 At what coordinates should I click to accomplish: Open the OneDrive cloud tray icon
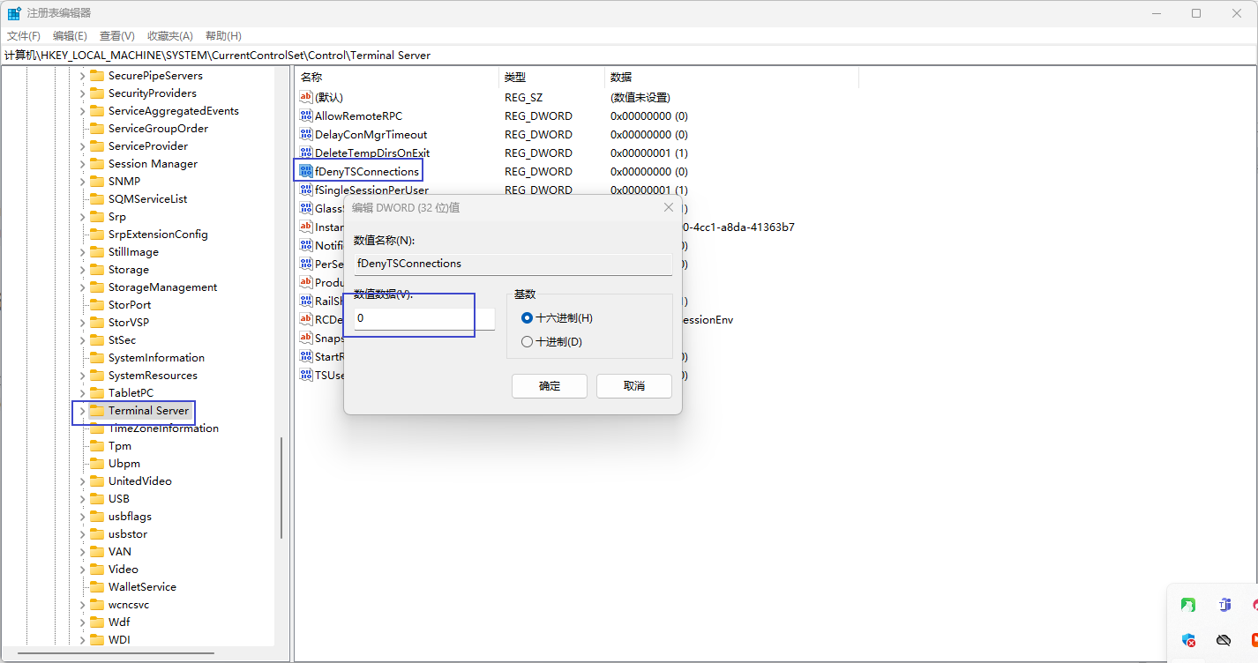click(1224, 640)
